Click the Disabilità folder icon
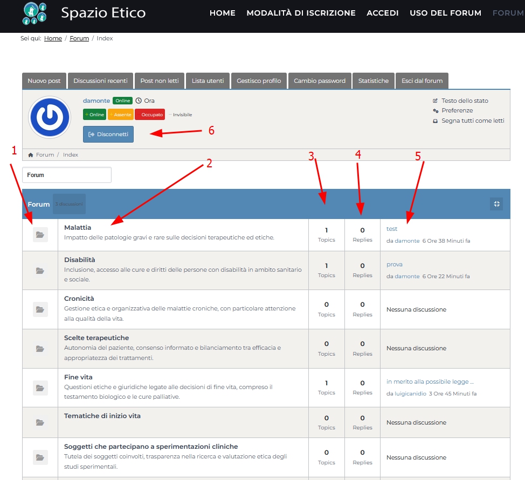525x480 pixels. coord(40,271)
